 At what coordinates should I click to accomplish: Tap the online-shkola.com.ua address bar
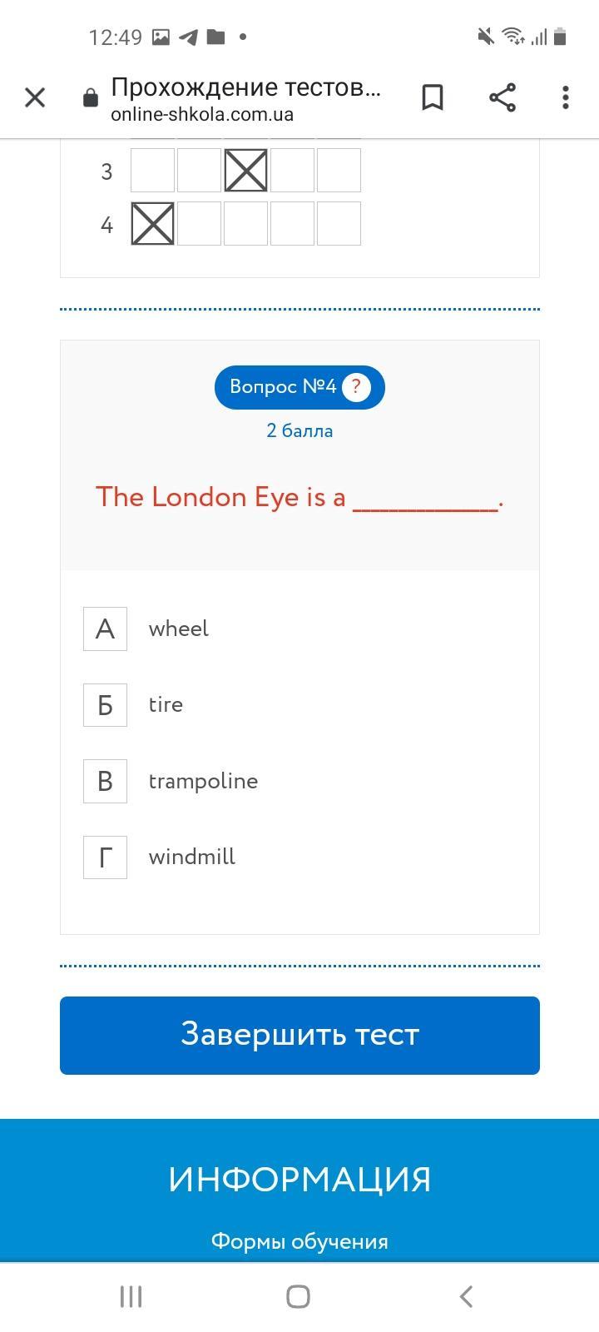(x=245, y=99)
